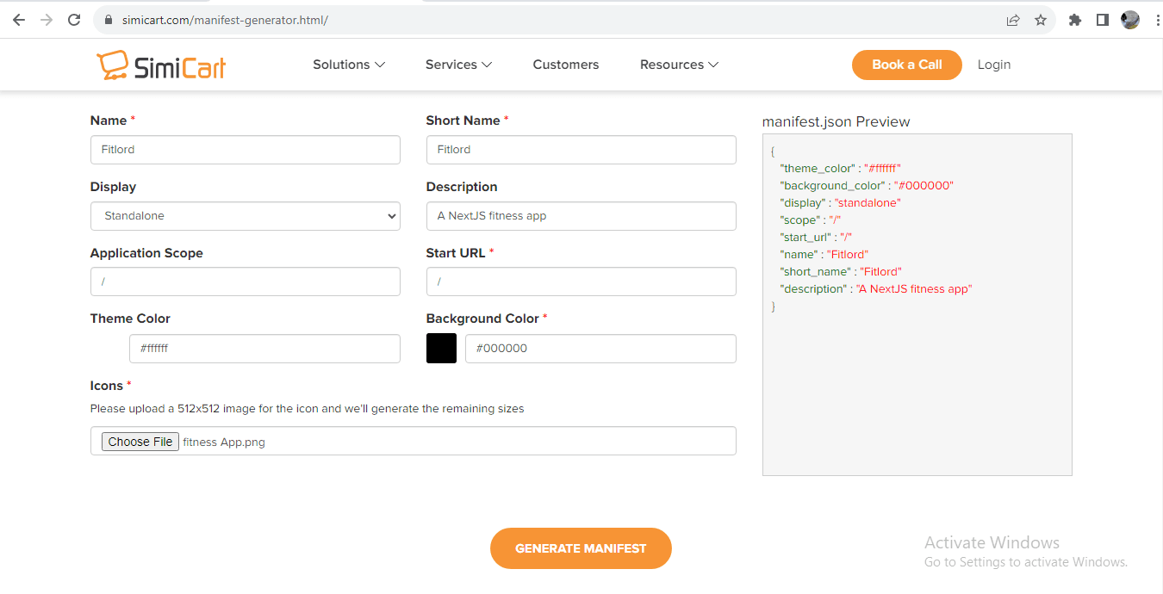Click the share page icon in address bar

click(1013, 20)
